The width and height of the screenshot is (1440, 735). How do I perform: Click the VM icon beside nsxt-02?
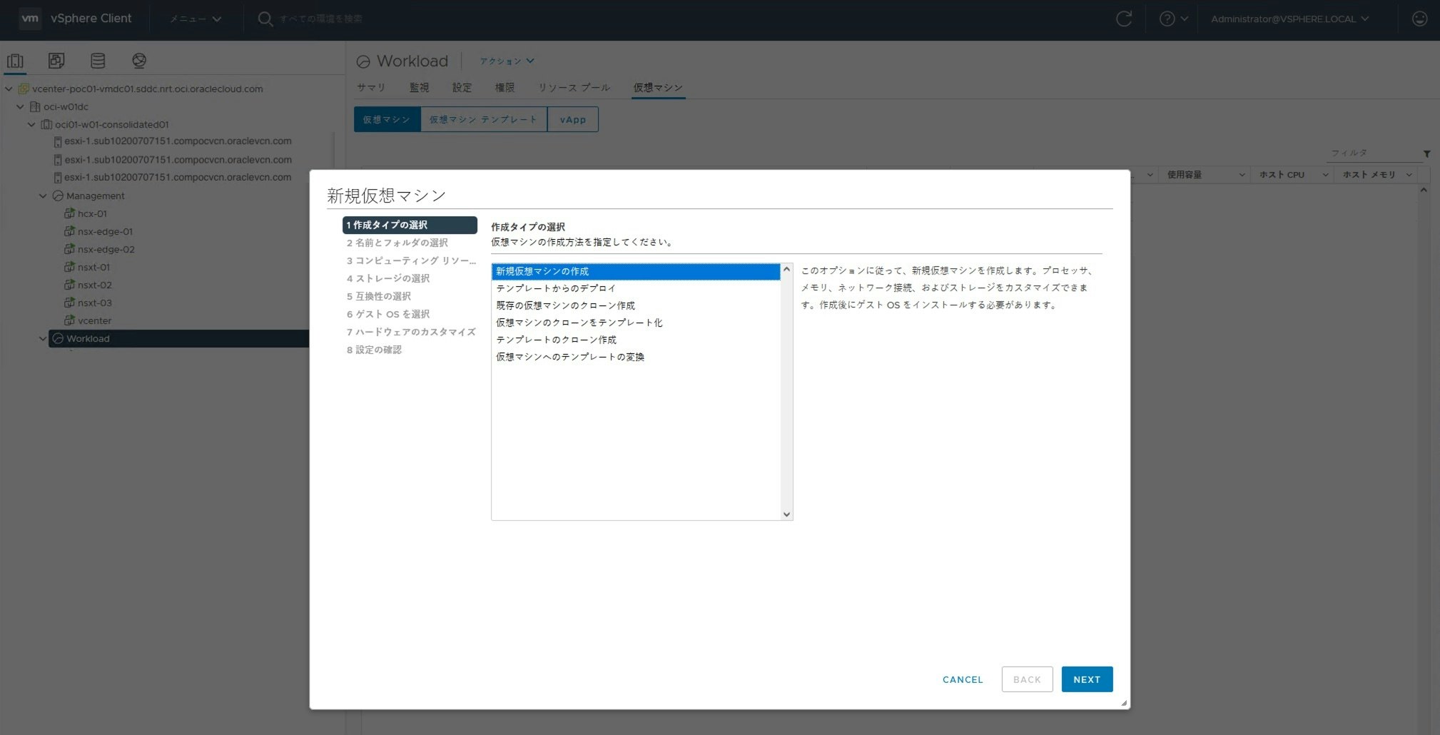coord(69,285)
